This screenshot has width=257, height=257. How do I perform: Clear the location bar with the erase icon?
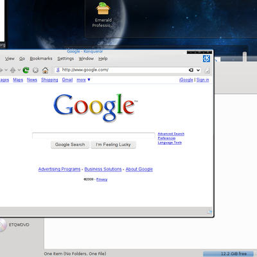(191, 70)
